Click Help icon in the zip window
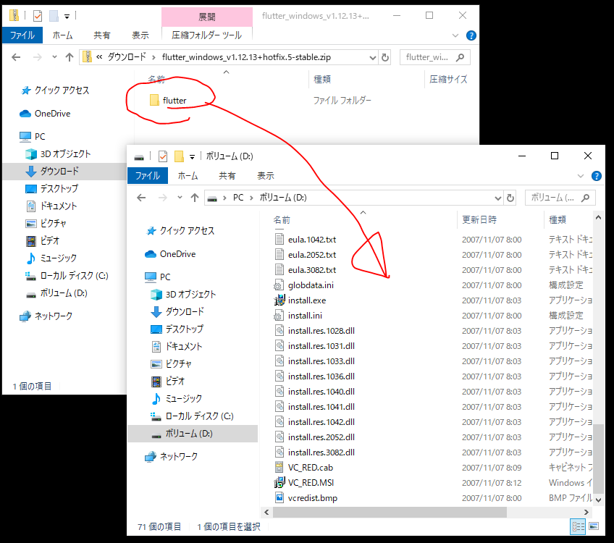This screenshot has height=543, width=614. (471, 35)
